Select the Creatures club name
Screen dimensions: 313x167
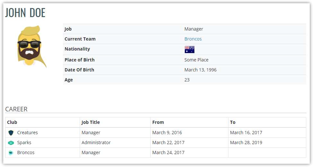tap(27, 133)
